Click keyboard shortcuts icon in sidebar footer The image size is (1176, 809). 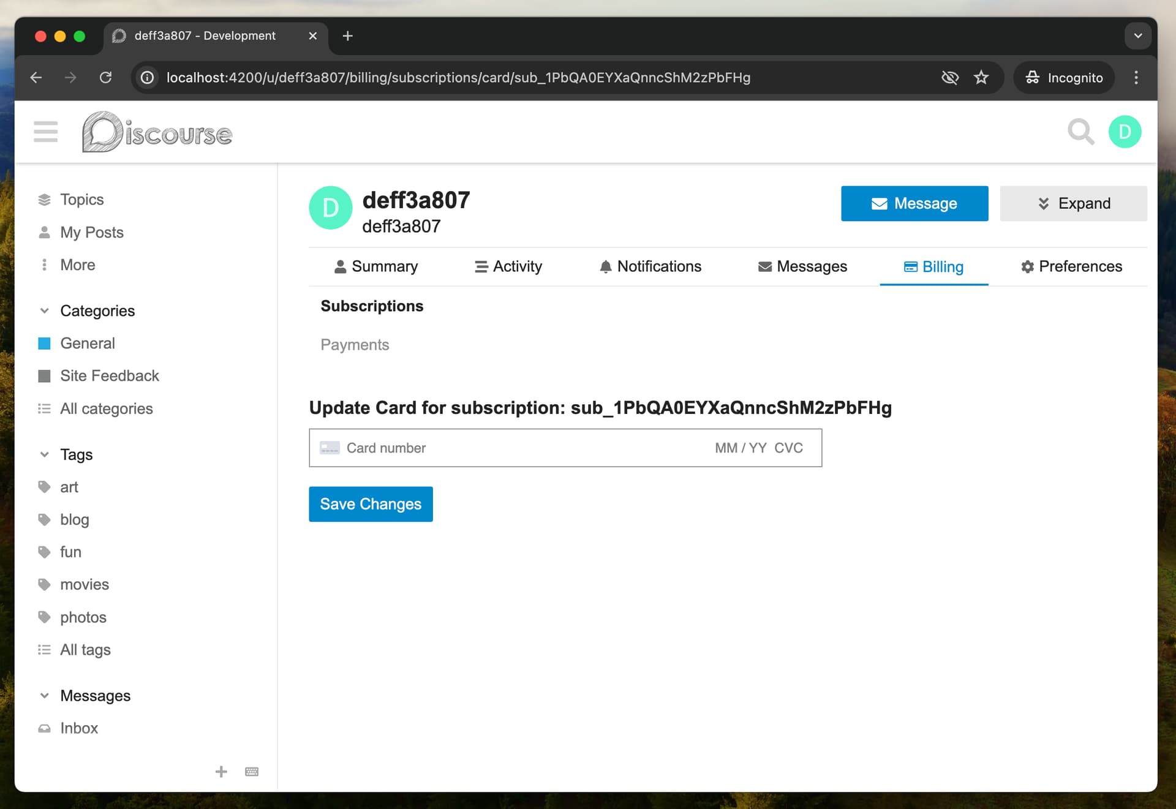252,772
